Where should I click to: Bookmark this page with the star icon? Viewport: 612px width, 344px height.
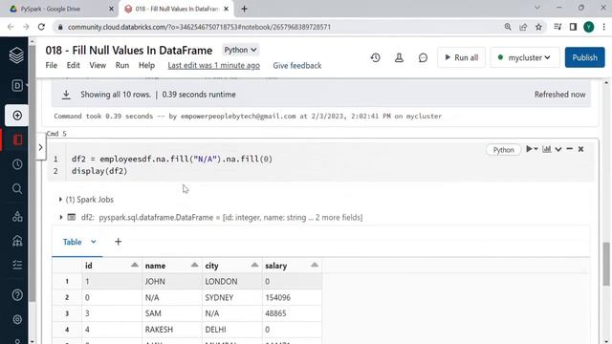pyautogui.click(x=538, y=27)
